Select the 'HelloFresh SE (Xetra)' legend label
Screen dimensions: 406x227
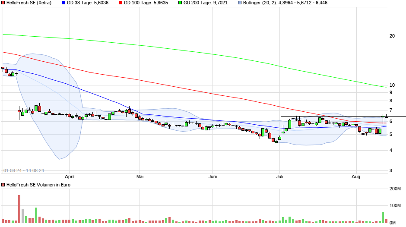point(29,3)
